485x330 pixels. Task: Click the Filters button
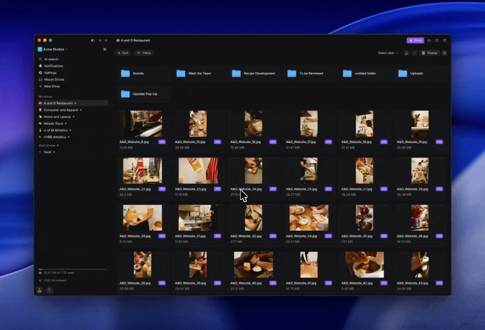tap(144, 53)
